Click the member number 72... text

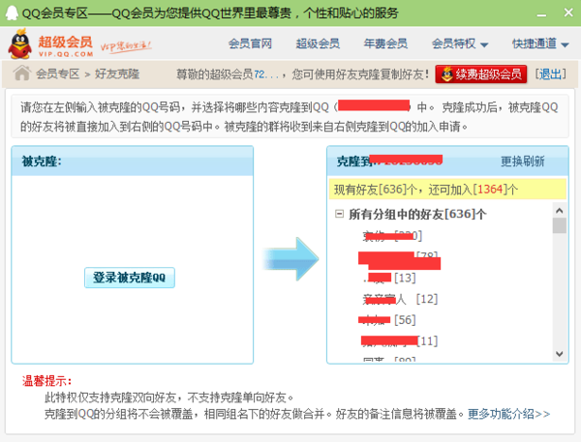[x=266, y=74]
